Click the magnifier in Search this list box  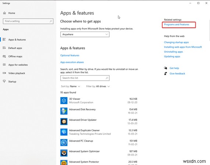[107, 78]
